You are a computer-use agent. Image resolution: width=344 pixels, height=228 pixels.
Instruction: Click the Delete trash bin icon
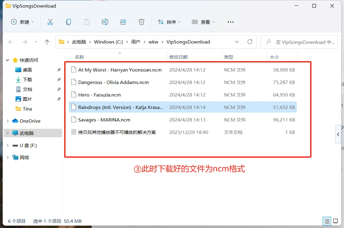[142, 22]
